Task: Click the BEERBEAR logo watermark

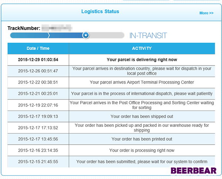Action: [194, 170]
